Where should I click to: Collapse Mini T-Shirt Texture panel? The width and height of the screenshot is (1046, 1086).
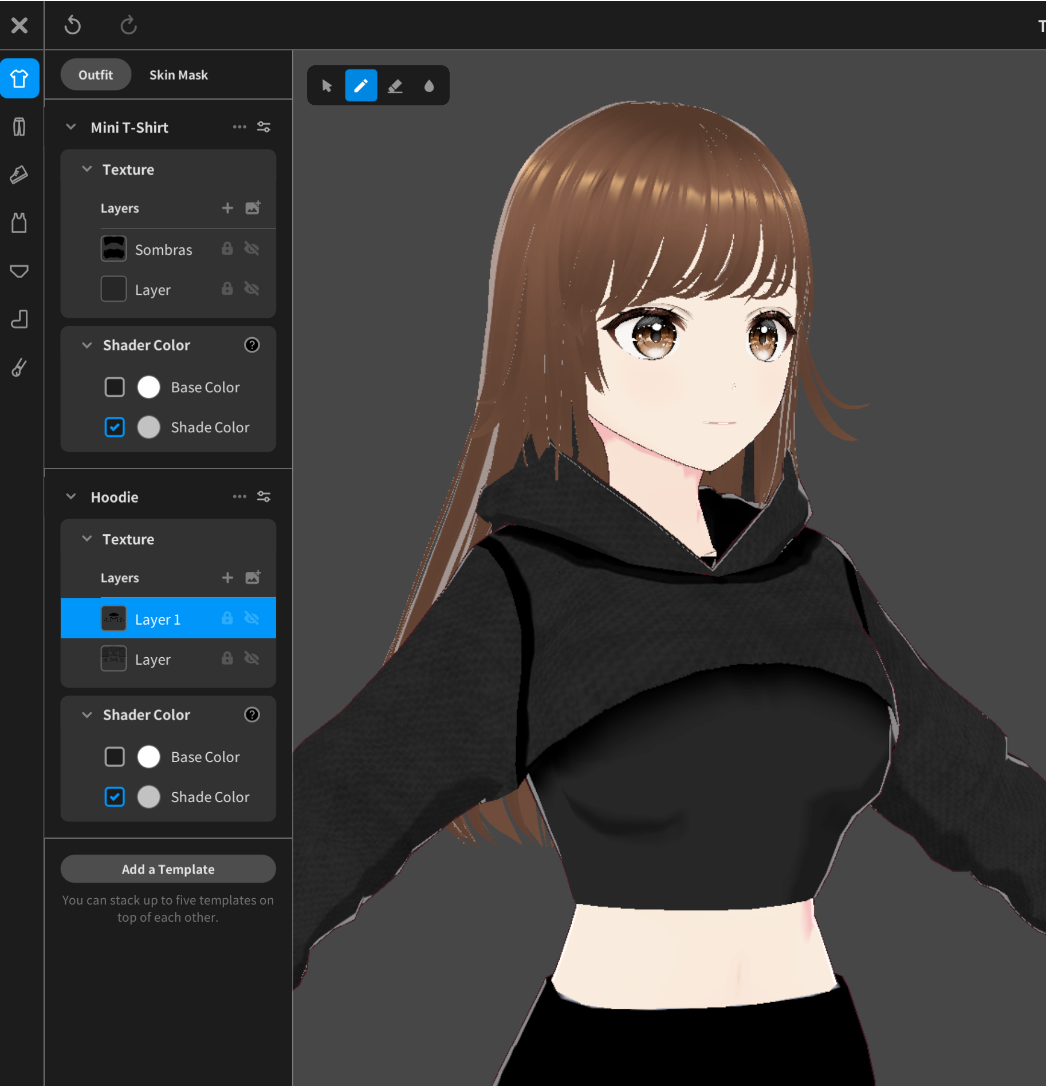coord(87,169)
